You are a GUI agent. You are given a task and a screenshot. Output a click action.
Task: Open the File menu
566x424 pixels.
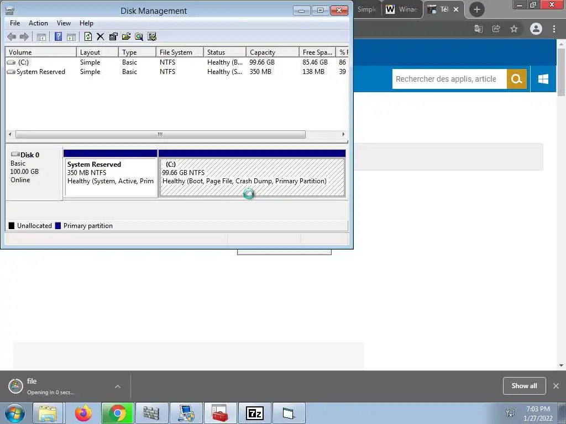[x=15, y=23]
